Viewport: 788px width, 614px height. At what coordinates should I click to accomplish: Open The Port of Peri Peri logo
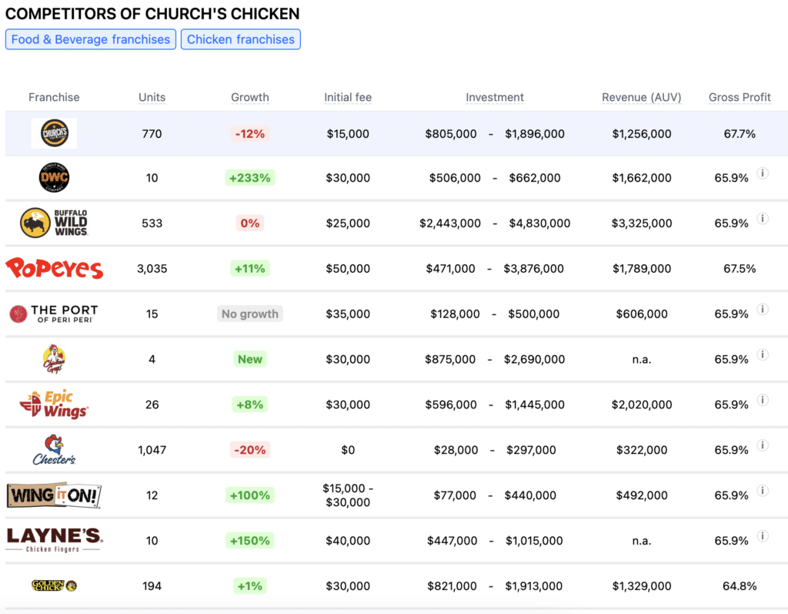click(x=55, y=314)
